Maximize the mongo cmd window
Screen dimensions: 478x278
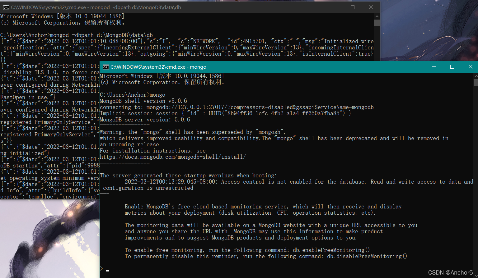(x=452, y=67)
